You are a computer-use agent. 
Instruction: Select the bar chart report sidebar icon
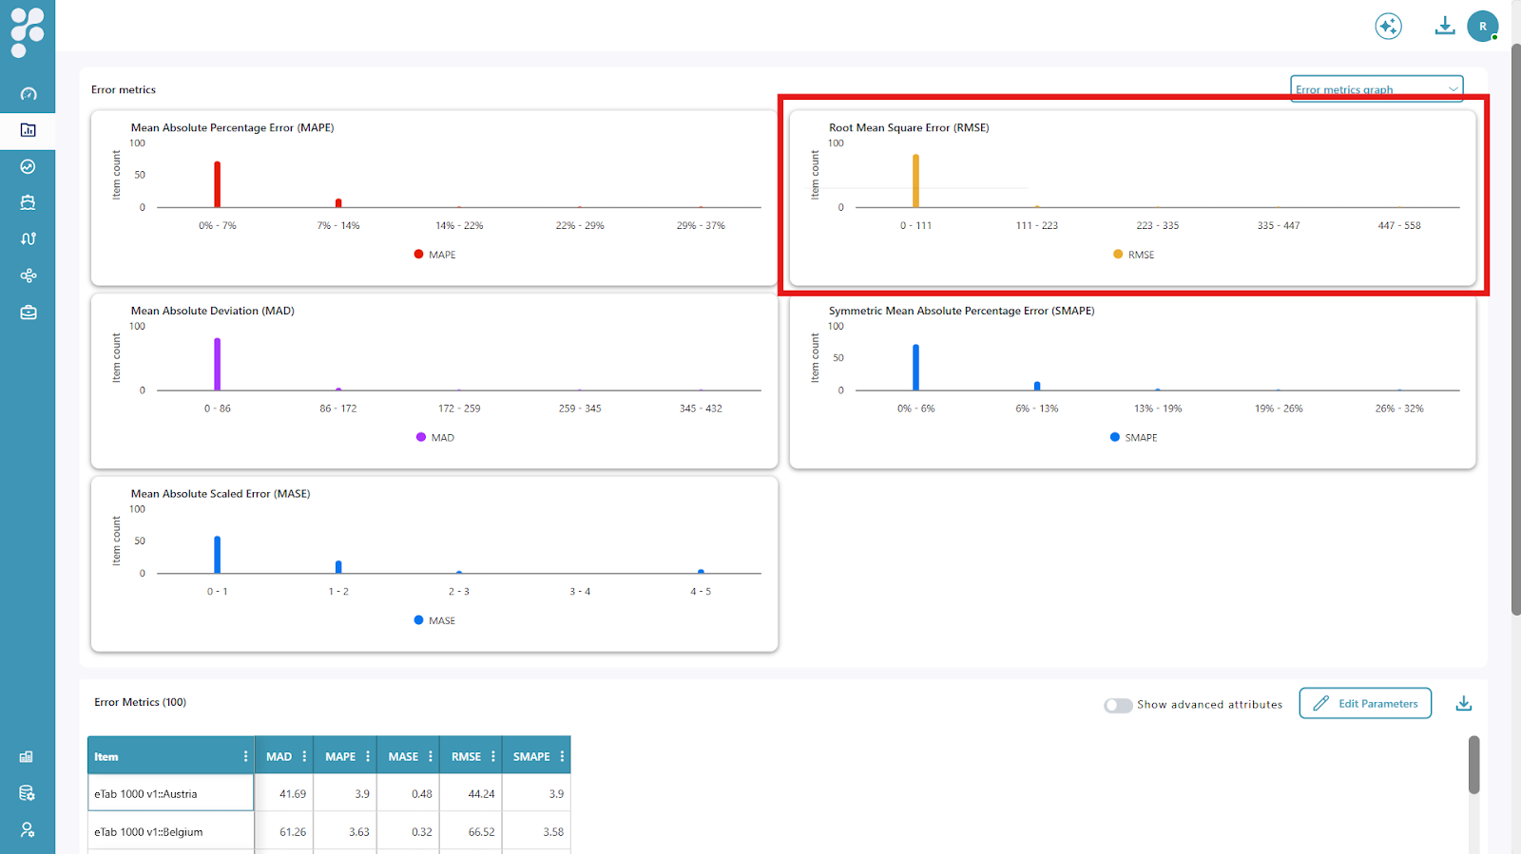pyautogui.click(x=28, y=130)
